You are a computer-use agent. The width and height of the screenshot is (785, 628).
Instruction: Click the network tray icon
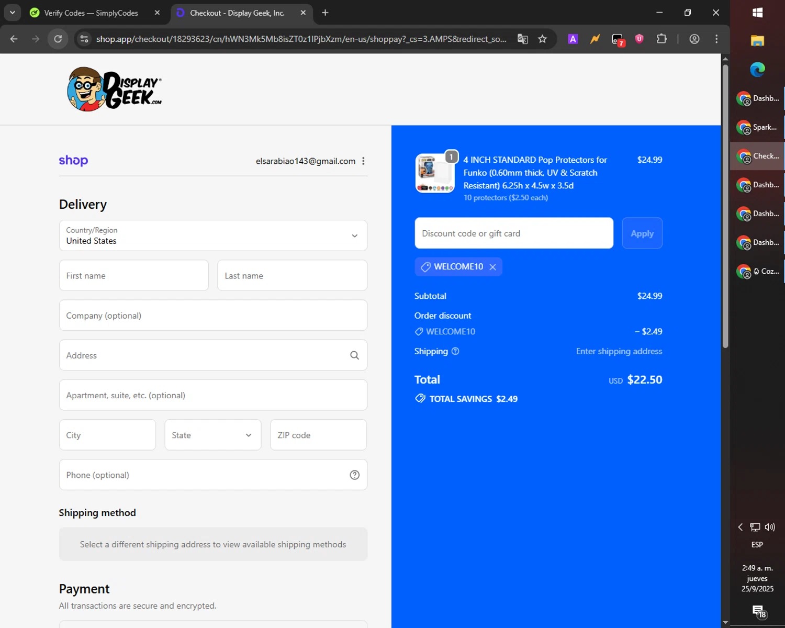755,527
